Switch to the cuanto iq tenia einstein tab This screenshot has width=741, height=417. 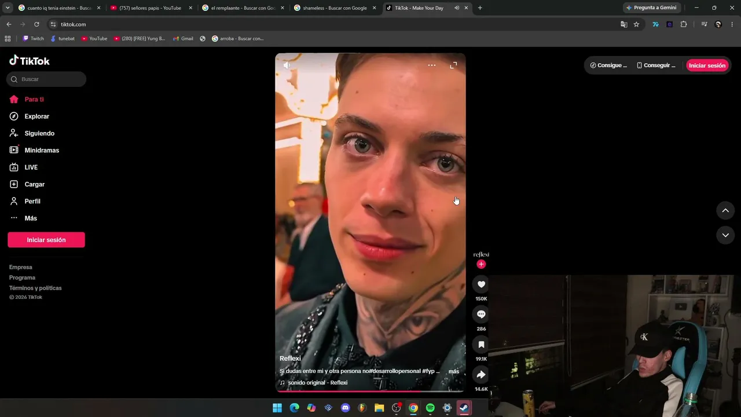click(59, 8)
